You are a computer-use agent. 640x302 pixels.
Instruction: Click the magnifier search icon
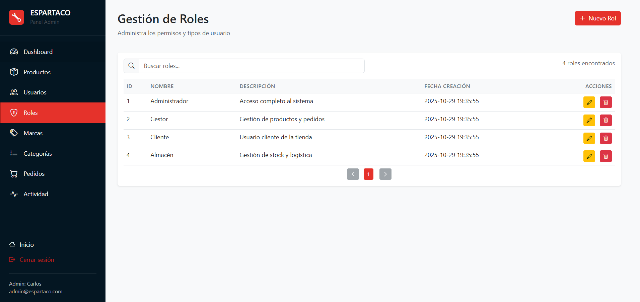[x=131, y=66]
